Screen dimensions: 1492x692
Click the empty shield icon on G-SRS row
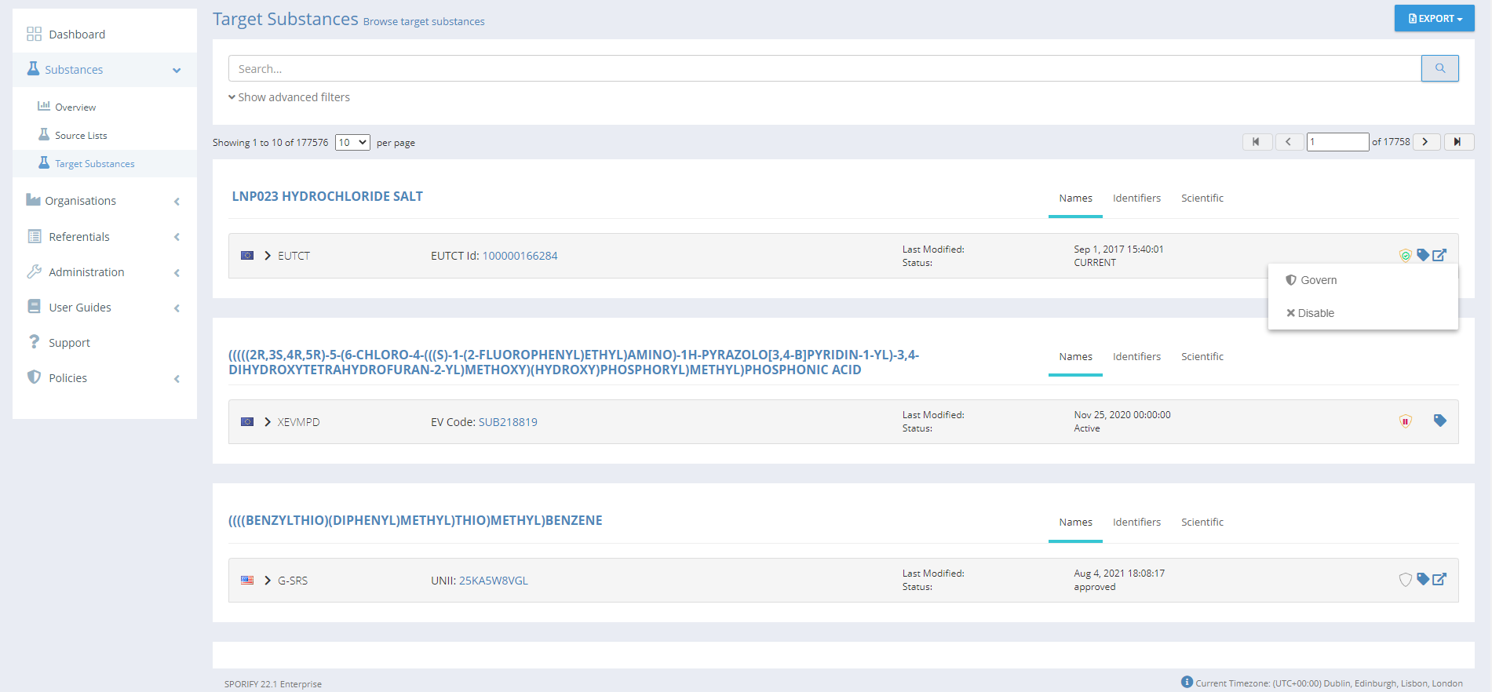[x=1405, y=580]
